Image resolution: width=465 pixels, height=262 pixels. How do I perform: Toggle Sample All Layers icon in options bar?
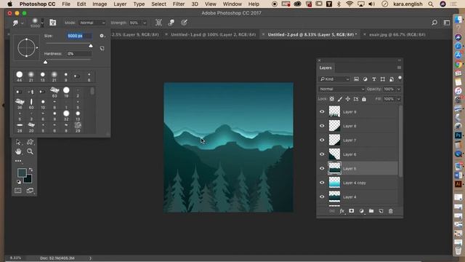158,23
